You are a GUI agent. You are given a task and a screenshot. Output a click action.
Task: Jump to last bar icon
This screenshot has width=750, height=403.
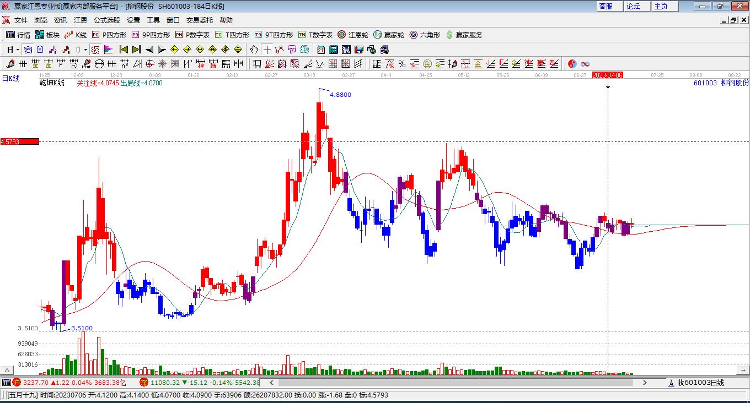point(137,50)
